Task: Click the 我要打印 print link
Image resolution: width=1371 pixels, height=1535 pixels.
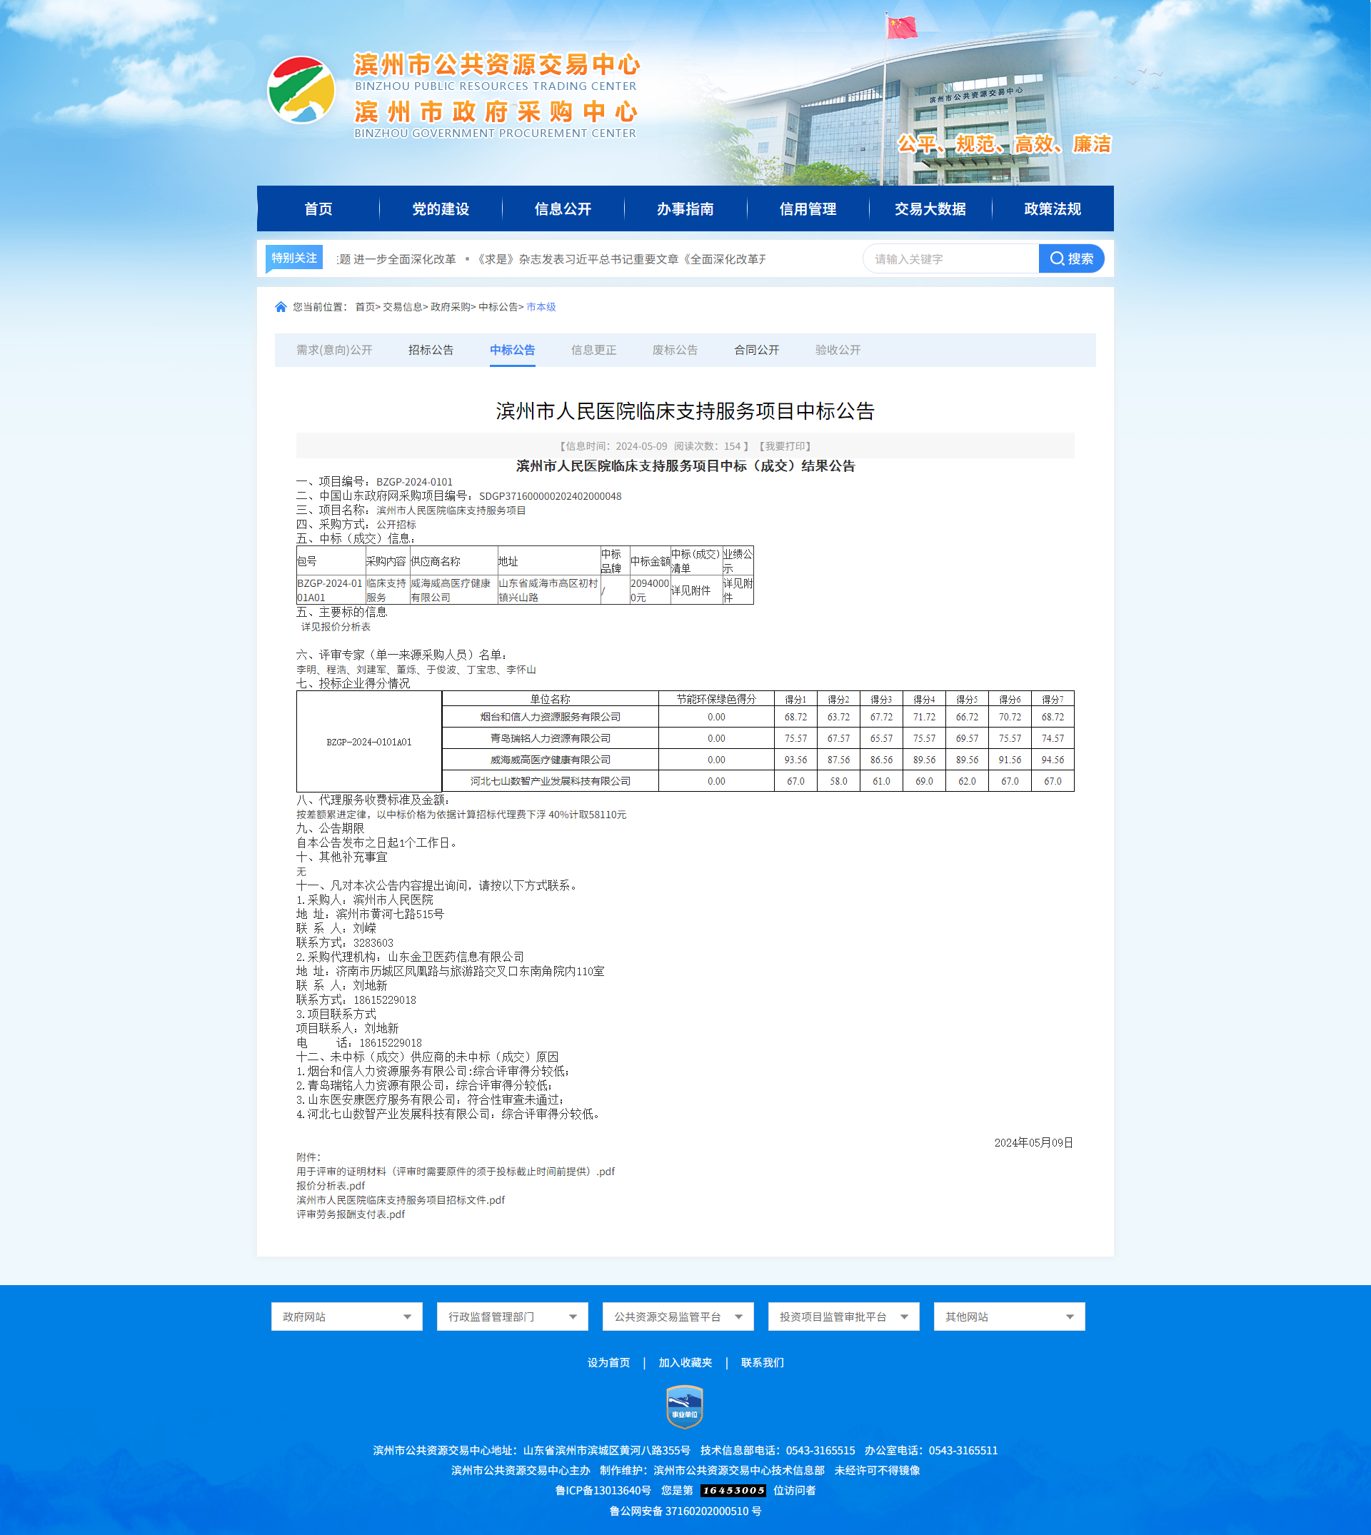Action: (784, 446)
